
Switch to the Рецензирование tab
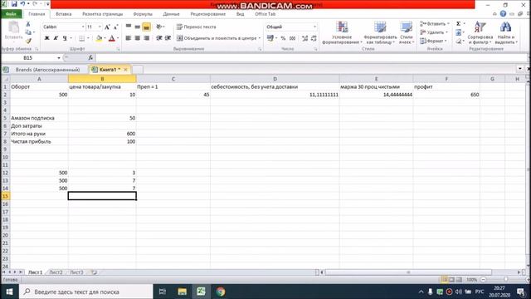[207, 14]
